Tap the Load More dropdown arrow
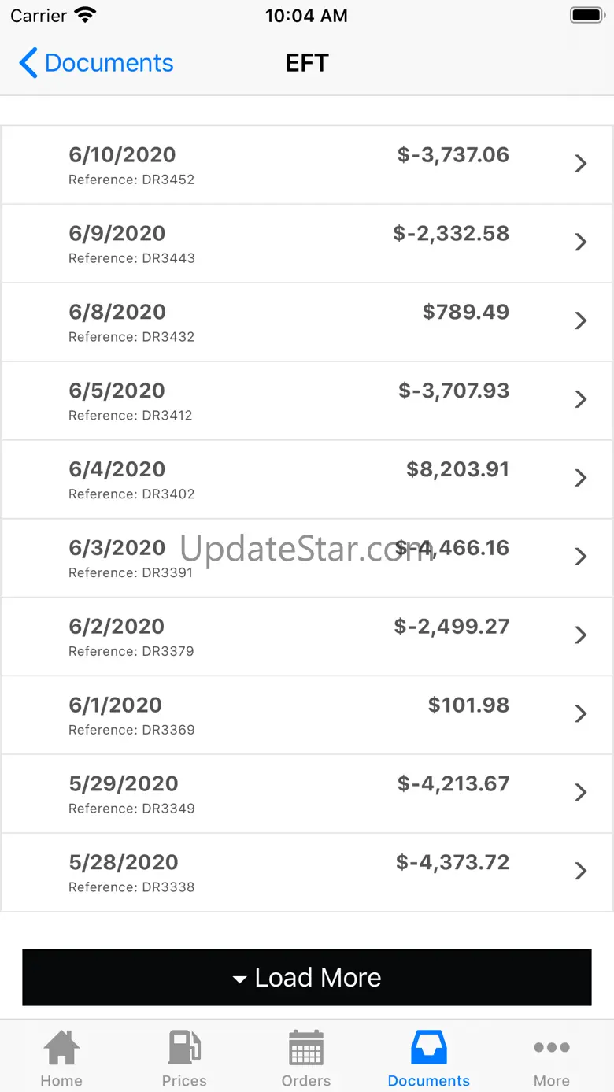The width and height of the screenshot is (614, 1092). coord(240,979)
